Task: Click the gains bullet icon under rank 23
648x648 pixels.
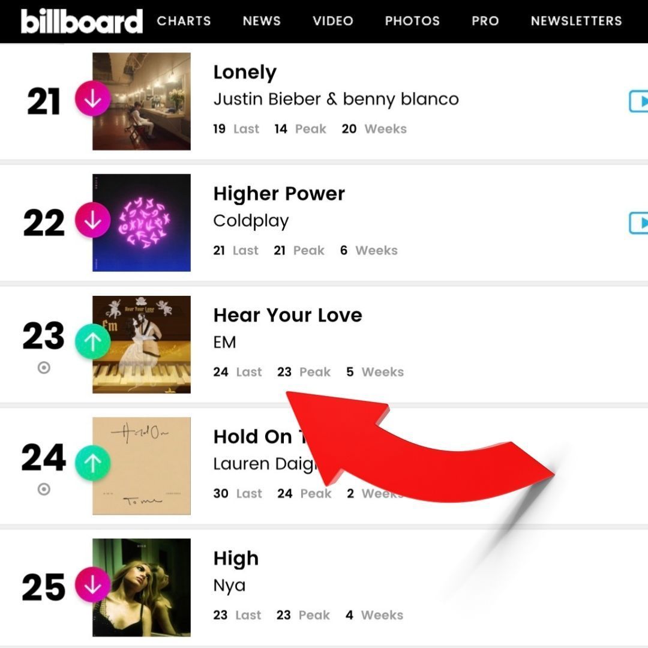Action: point(44,368)
